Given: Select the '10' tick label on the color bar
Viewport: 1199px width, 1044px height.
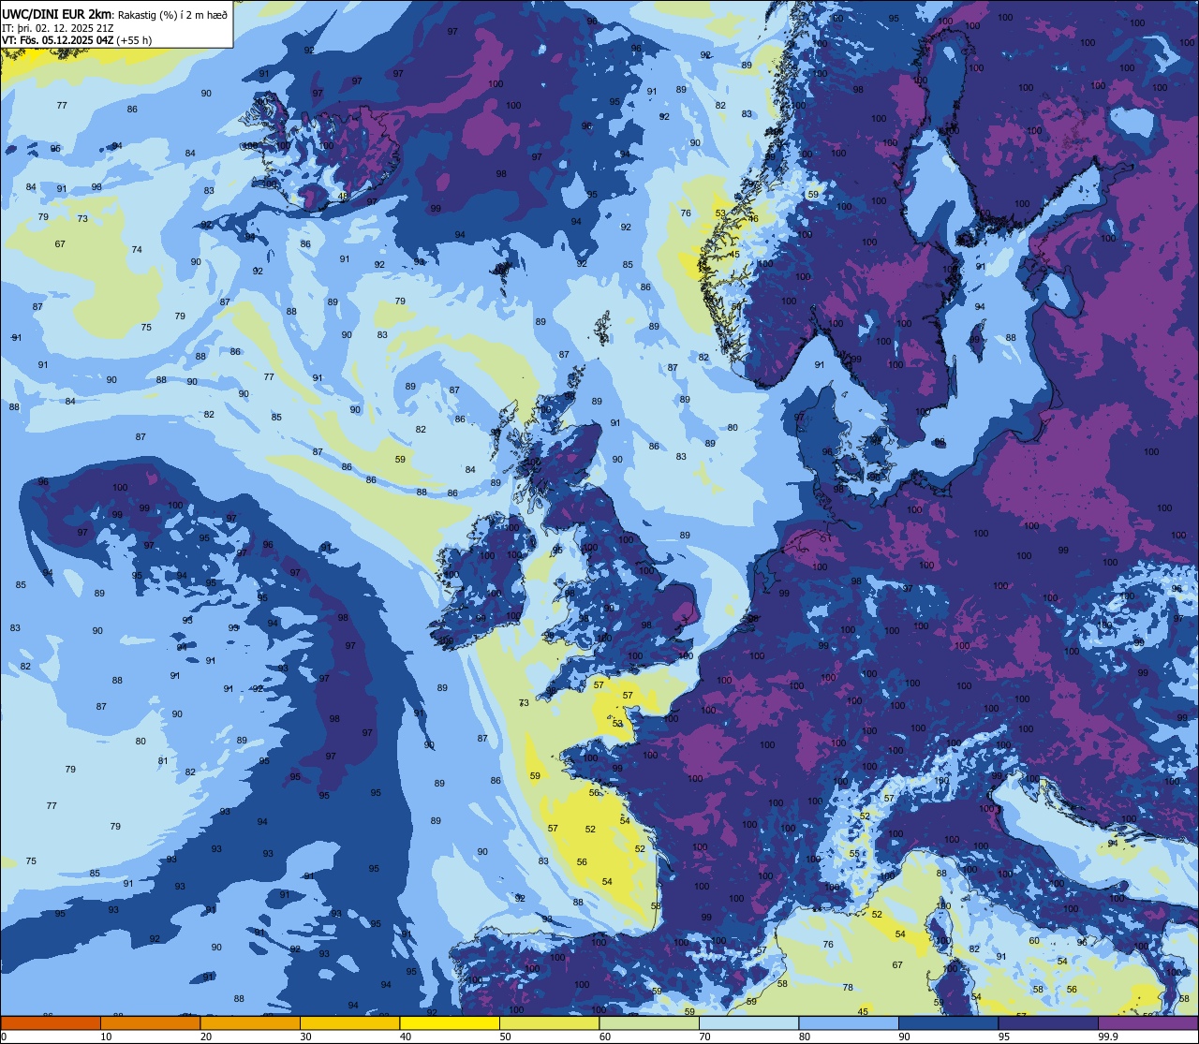Looking at the screenshot, I should [106, 1037].
